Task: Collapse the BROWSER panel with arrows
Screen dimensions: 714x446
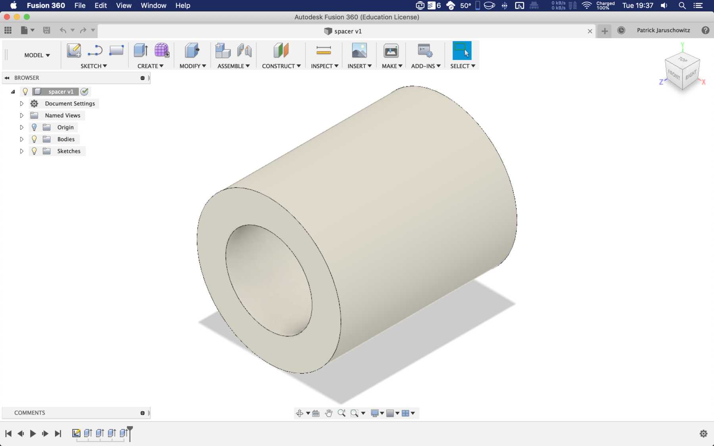Action: (x=7, y=78)
